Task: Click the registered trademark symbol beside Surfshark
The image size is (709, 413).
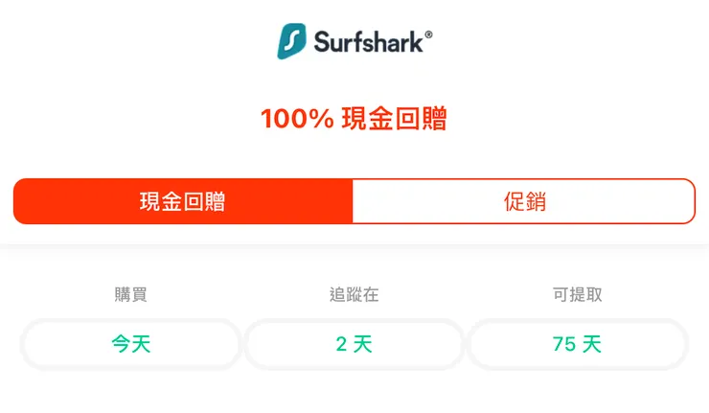Action: [x=428, y=34]
